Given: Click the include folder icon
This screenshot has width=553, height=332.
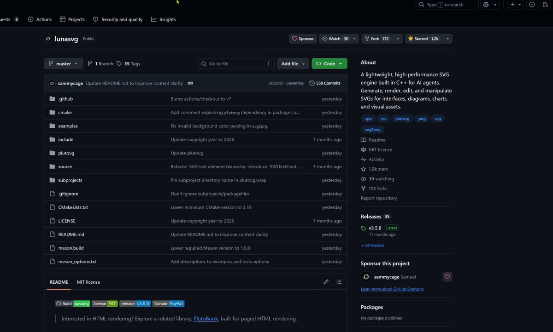Looking at the screenshot, I should (x=52, y=139).
